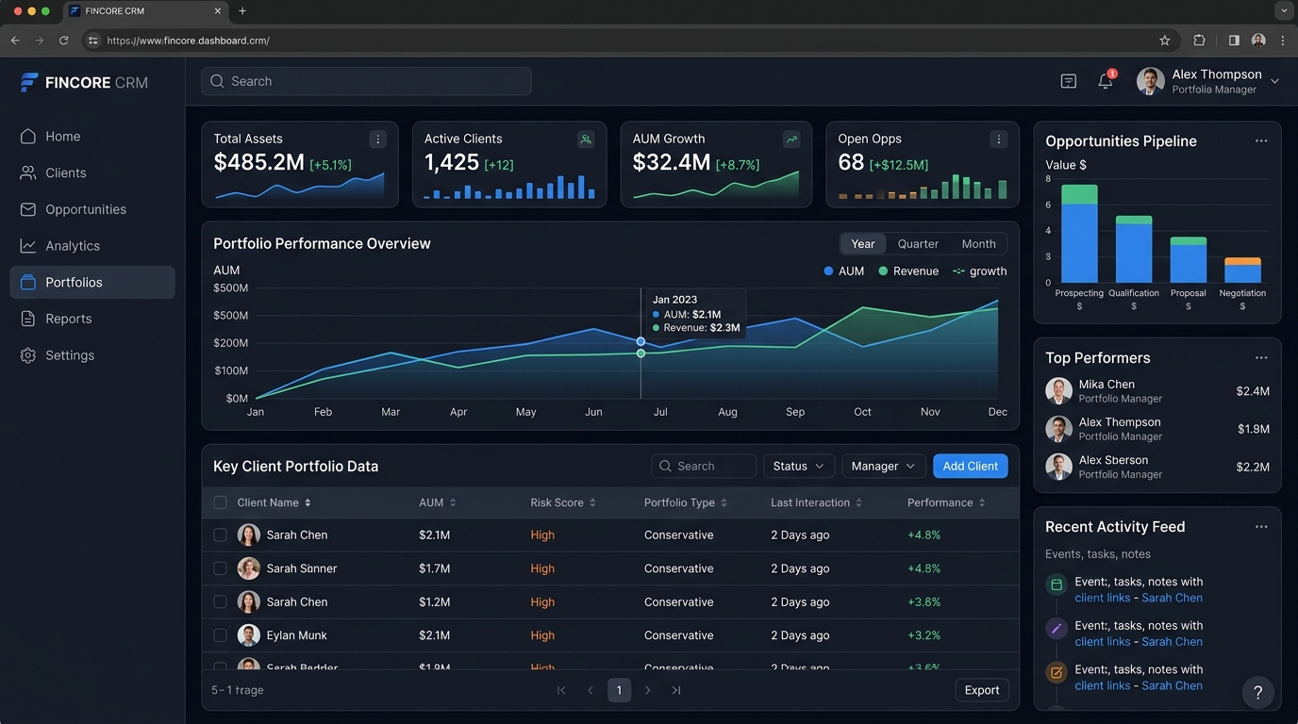This screenshot has width=1298, height=724.
Task: Select the FINCORE CRM browser tab
Action: coord(146,11)
